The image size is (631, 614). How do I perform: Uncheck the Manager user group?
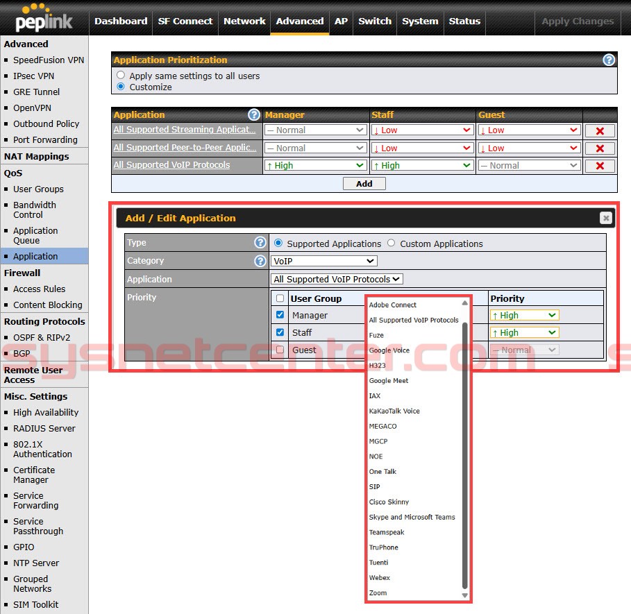coord(280,315)
